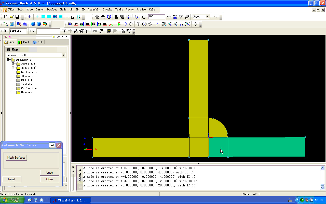The image size is (326, 204).
Task: Click the Windows Start button
Action: pyautogui.click(x=12, y=200)
